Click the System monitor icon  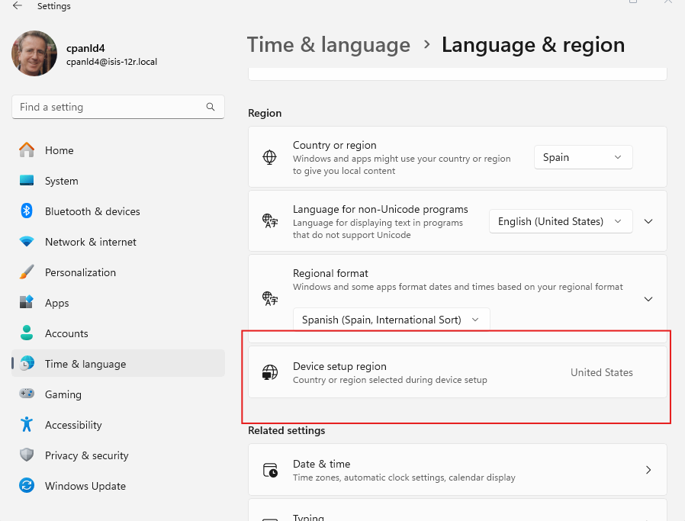[x=27, y=180]
